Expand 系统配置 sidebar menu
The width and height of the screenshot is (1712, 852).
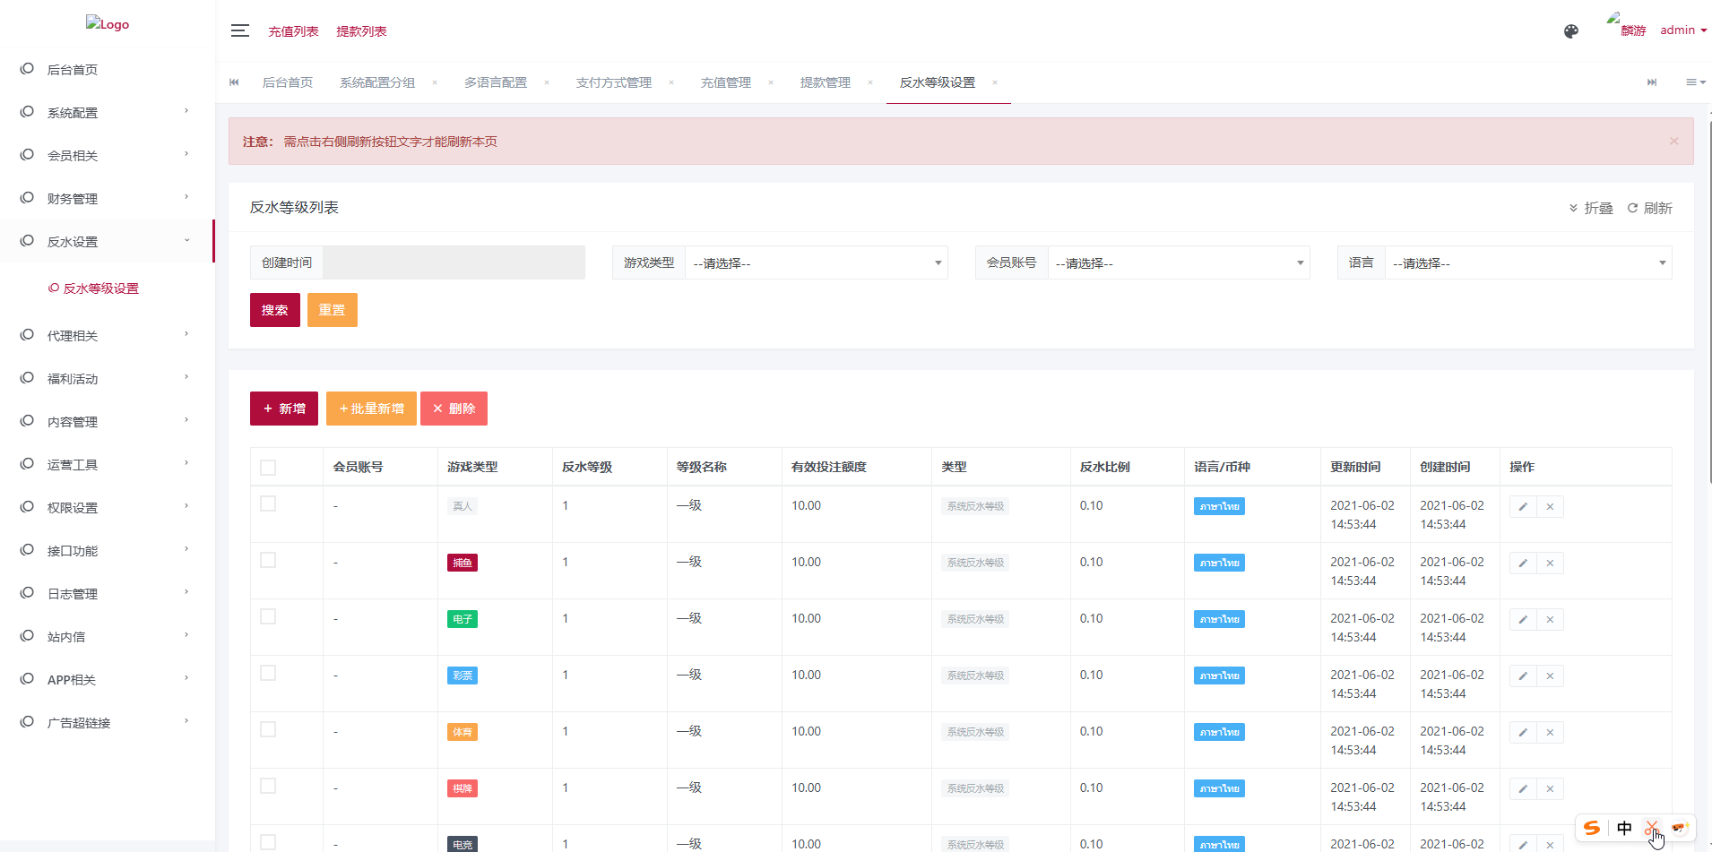[x=108, y=112]
